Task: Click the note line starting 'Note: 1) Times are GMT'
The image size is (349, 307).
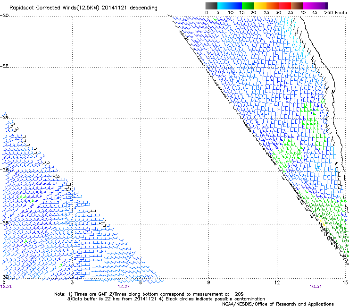Action: coord(149,294)
